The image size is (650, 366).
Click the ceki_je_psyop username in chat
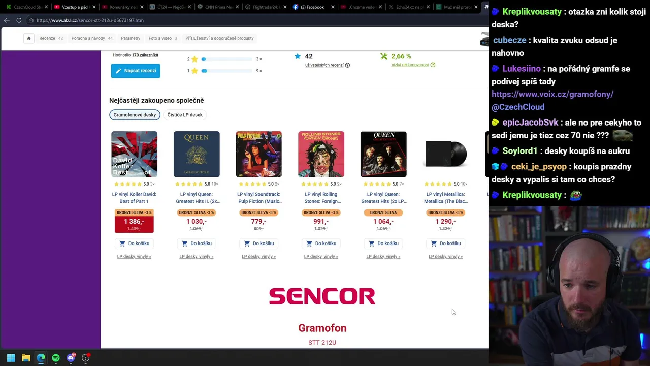pyautogui.click(x=539, y=167)
